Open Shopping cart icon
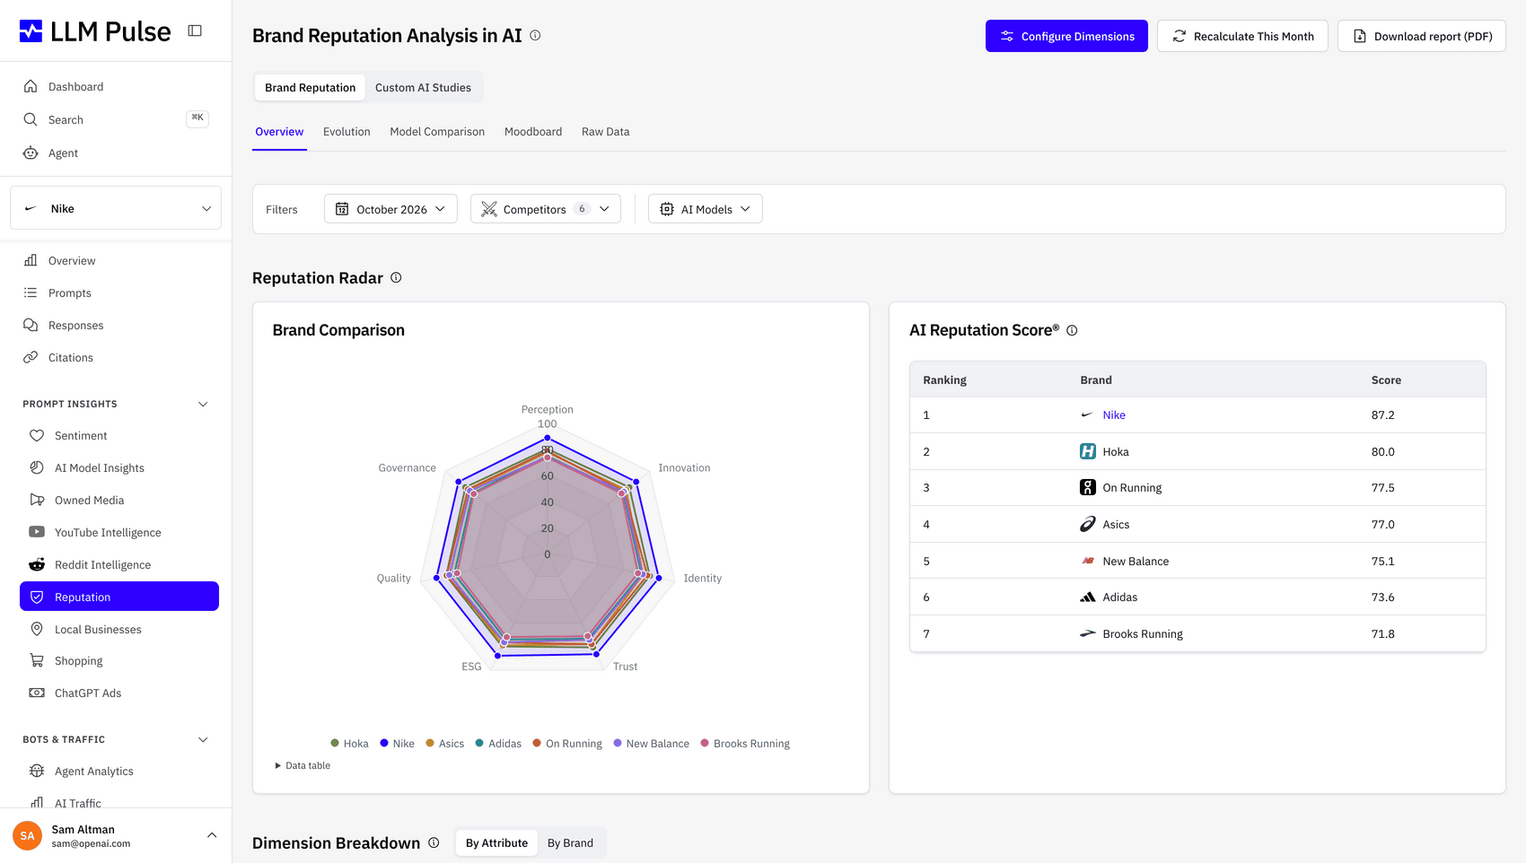The image size is (1526, 863). (x=37, y=660)
